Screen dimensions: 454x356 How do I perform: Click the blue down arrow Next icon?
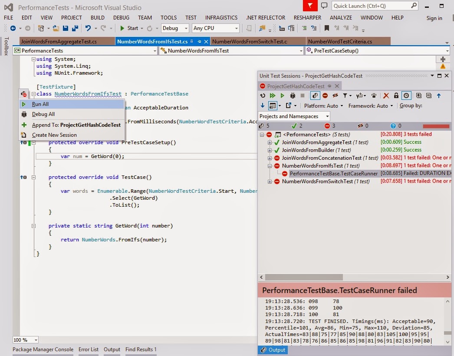pos(263,105)
